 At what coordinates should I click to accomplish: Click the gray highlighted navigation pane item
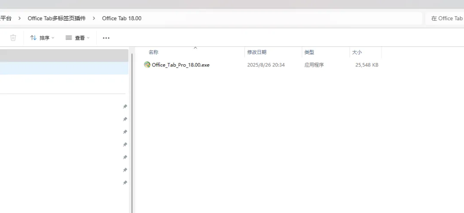64,55
